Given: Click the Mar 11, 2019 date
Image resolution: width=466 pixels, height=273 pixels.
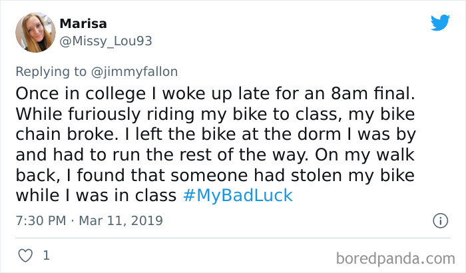Looking at the screenshot, I should pos(121,220).
